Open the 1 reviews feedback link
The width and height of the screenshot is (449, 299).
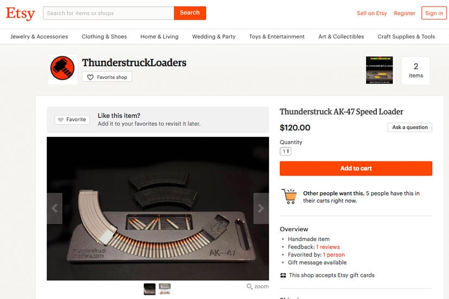click(x=328, y=247)
